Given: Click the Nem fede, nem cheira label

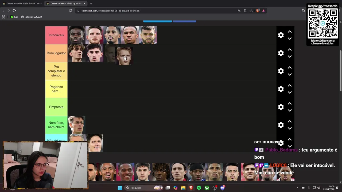Looking at the screenshot, I should click(56, 125).
